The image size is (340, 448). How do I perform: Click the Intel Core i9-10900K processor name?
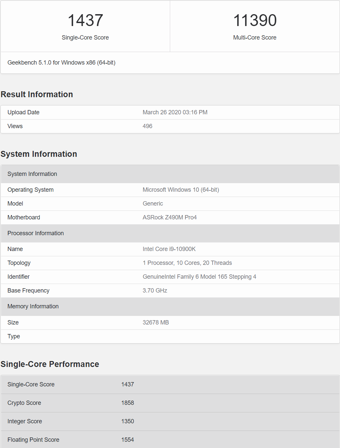pos(169,249)
